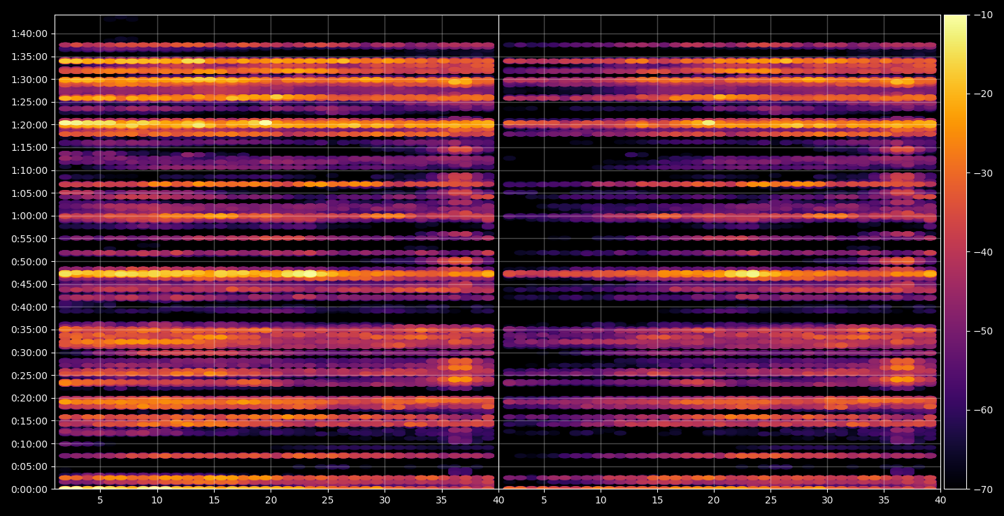Select x-axis label 30 under right heatmap
1004x516 pixels.
pos(827,500)
